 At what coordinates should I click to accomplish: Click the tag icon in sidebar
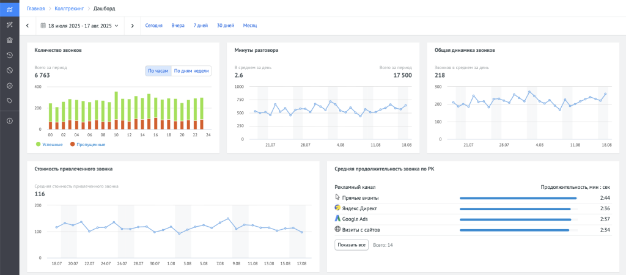(x=9, y=101)
